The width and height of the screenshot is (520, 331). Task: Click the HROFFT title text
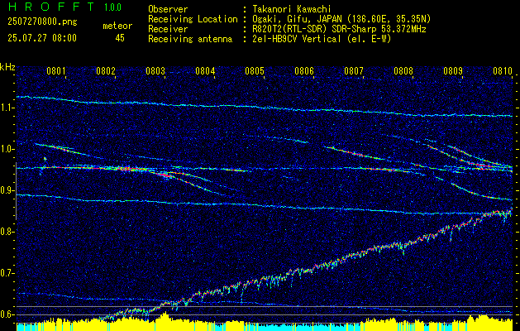coord(50,7)
